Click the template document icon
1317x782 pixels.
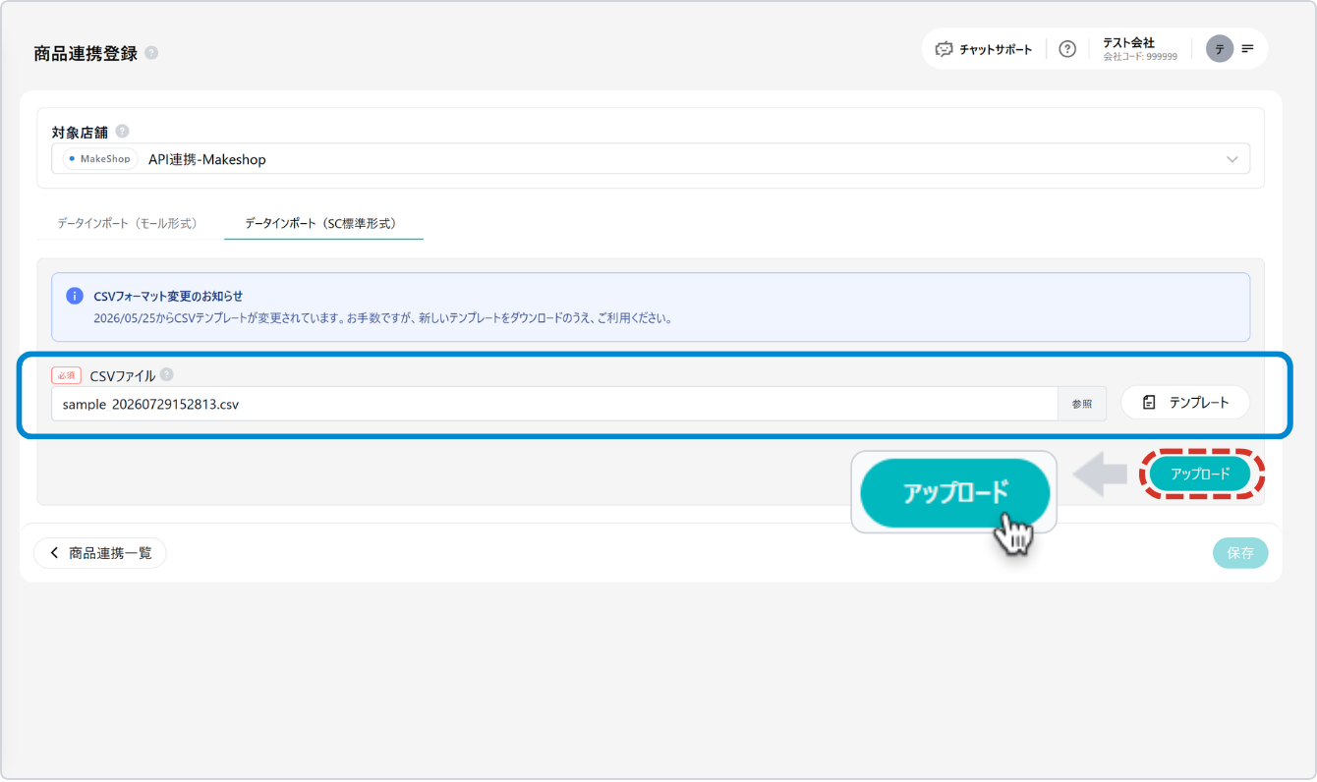[1149, 403]
